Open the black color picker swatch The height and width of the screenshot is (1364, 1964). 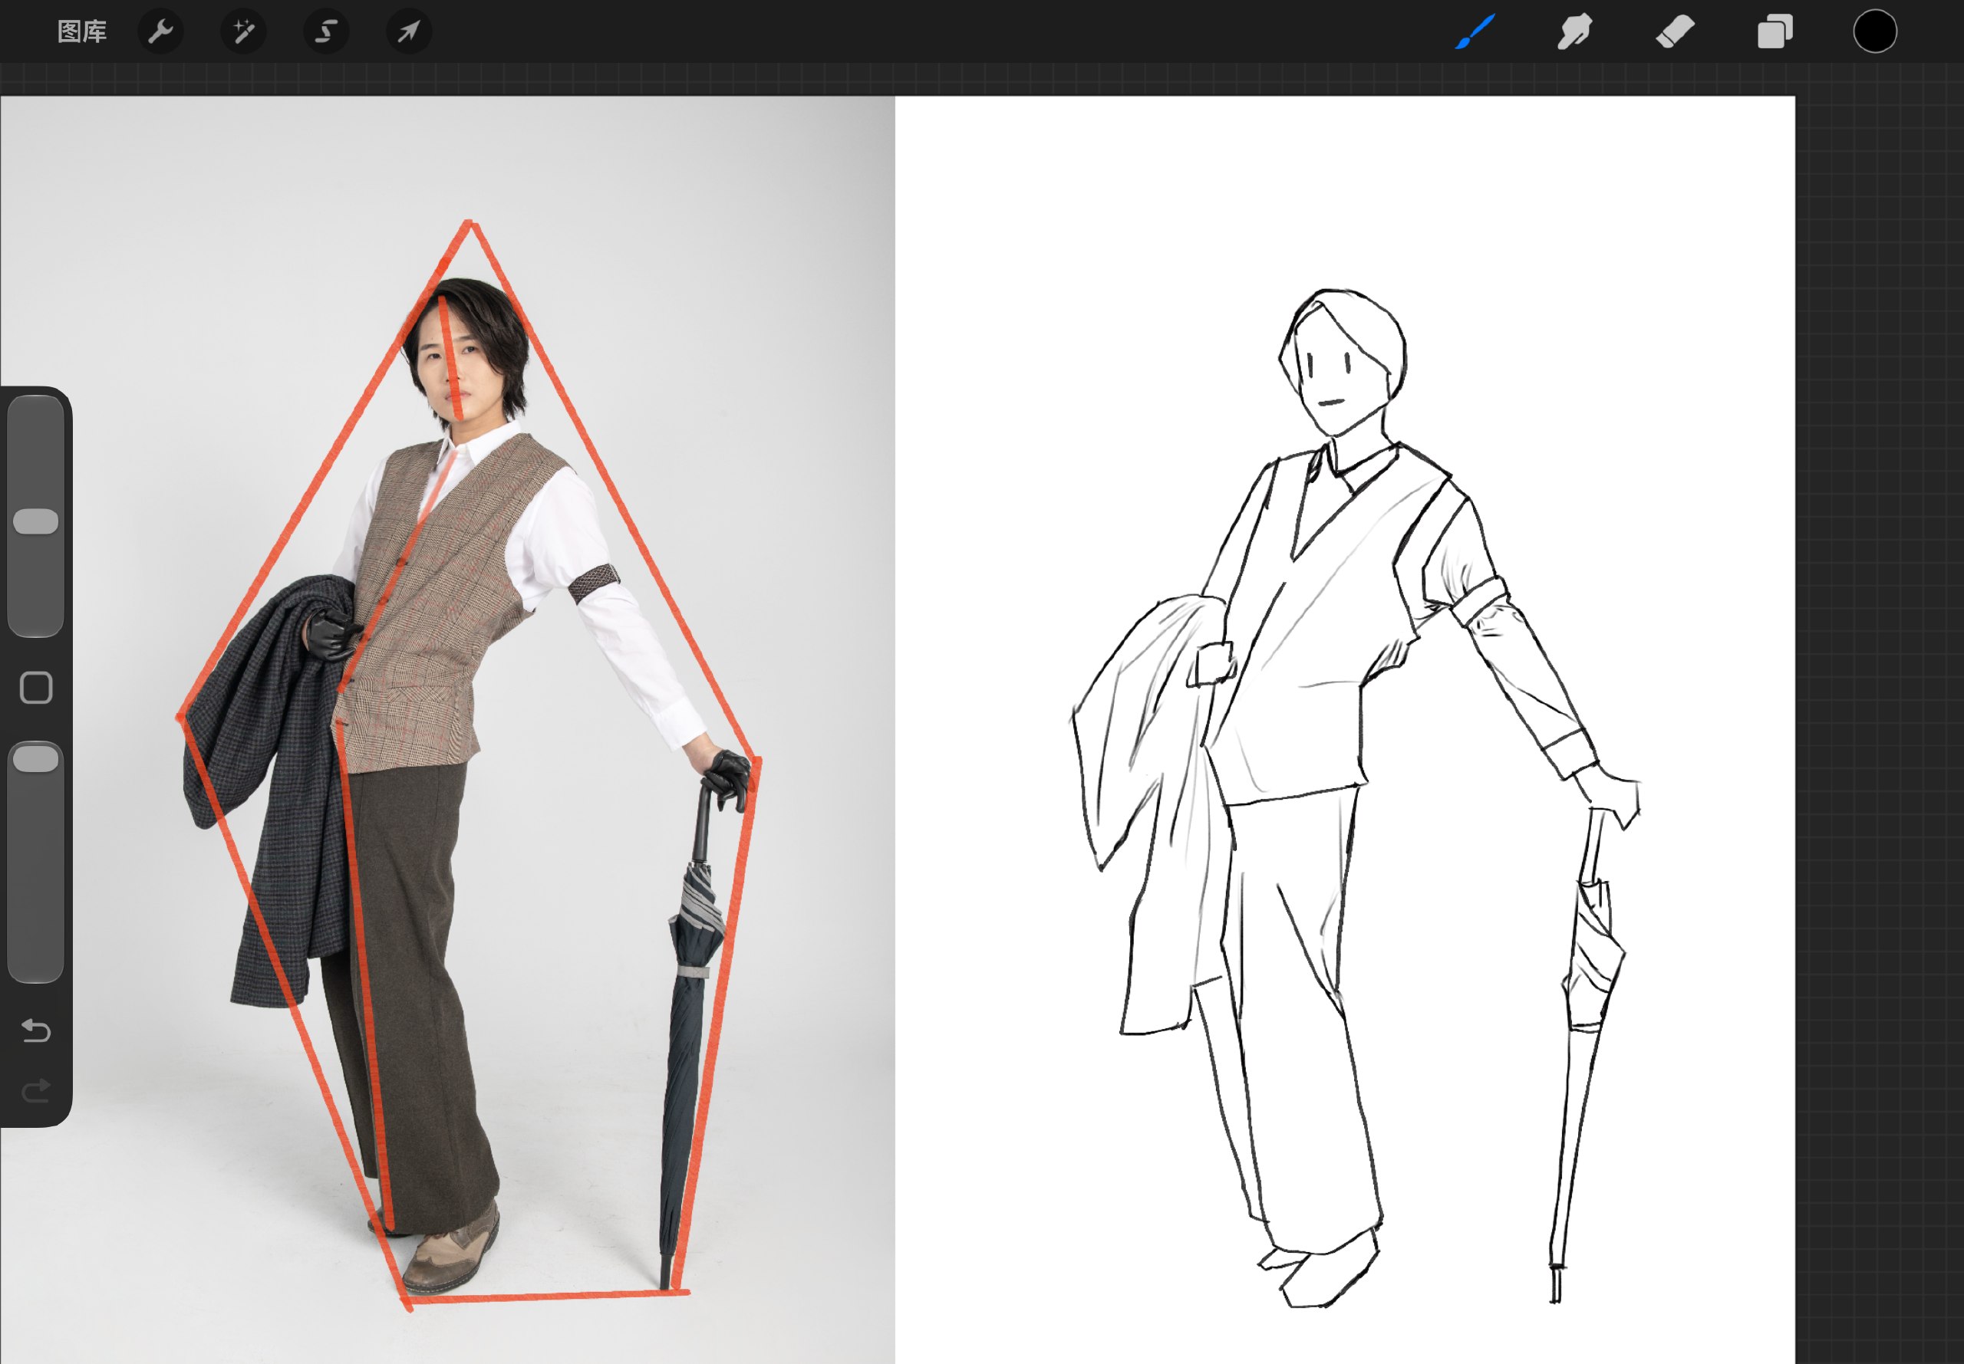(1875, 31)
